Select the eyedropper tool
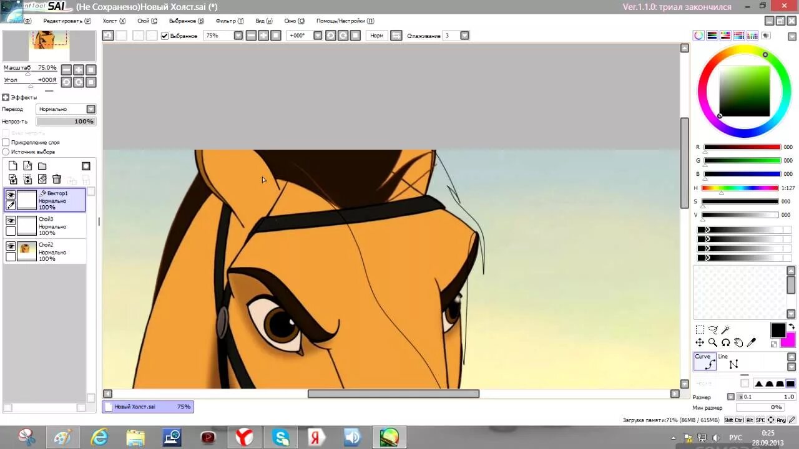 pos(752,342)
